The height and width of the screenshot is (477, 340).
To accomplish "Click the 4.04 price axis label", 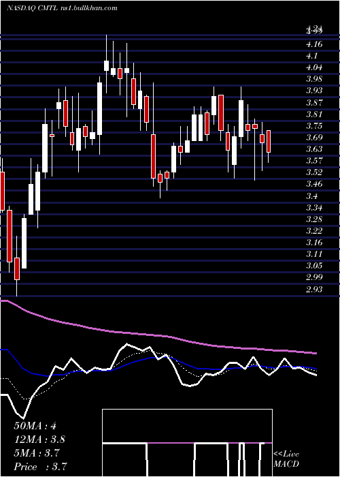I will 314,67.
